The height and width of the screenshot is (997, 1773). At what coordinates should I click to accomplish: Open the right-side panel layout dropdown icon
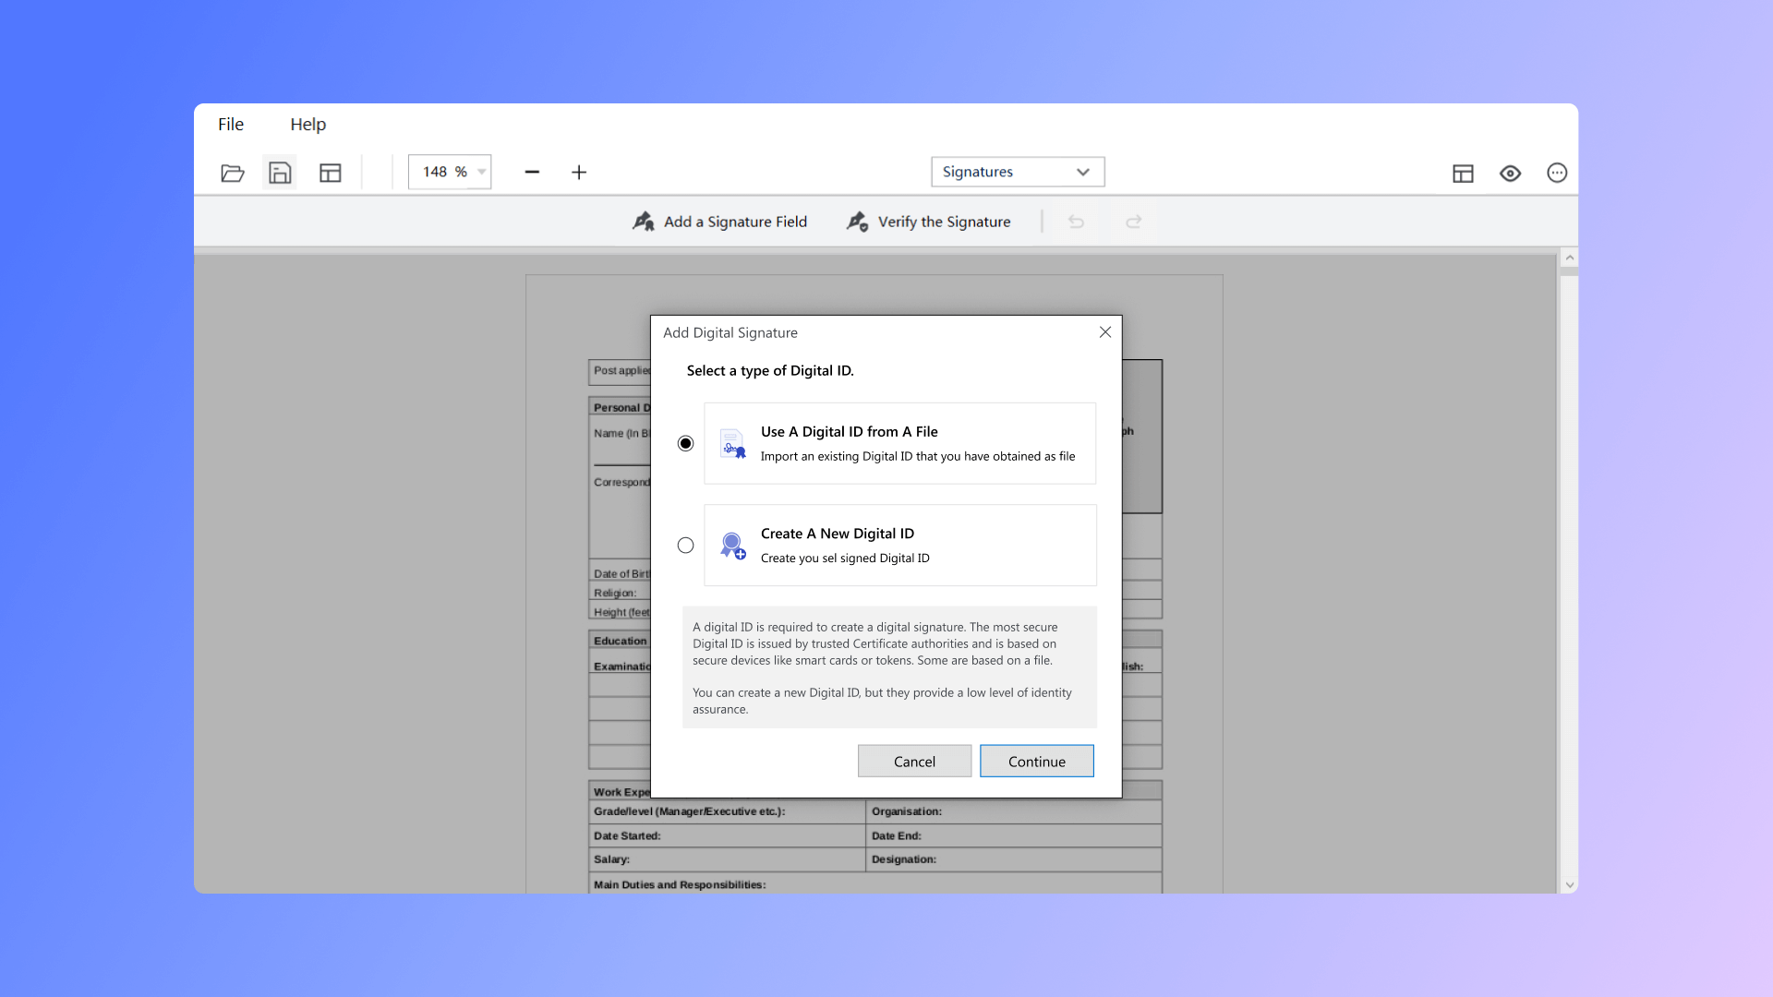click(1463, 173)
